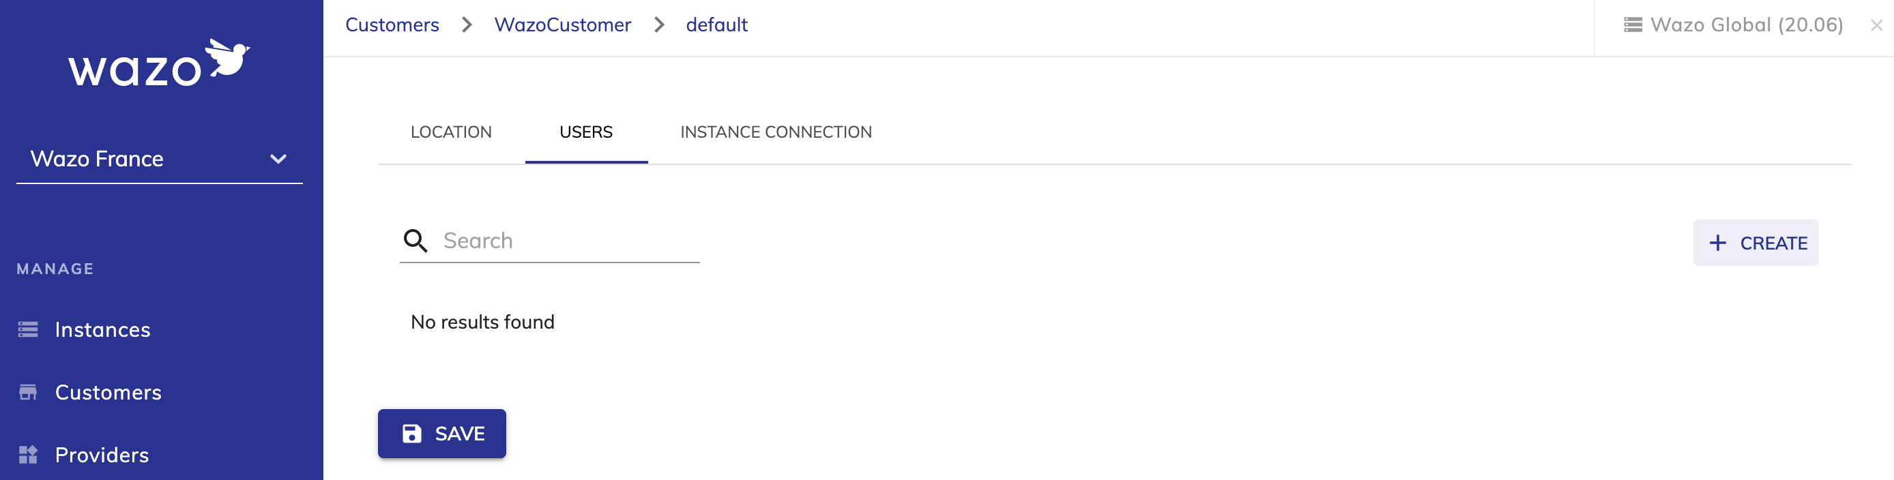Click the Providers widgets icon in sidebar
Image resolution: width=1894 pixels, height=480 pixels.
coord(28,454)
